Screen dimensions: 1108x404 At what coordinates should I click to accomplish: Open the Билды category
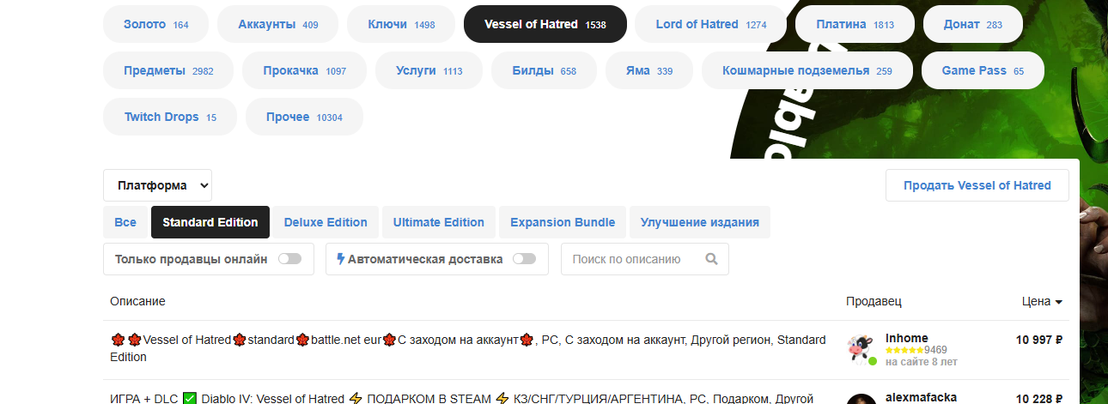(x=545, y=70)
